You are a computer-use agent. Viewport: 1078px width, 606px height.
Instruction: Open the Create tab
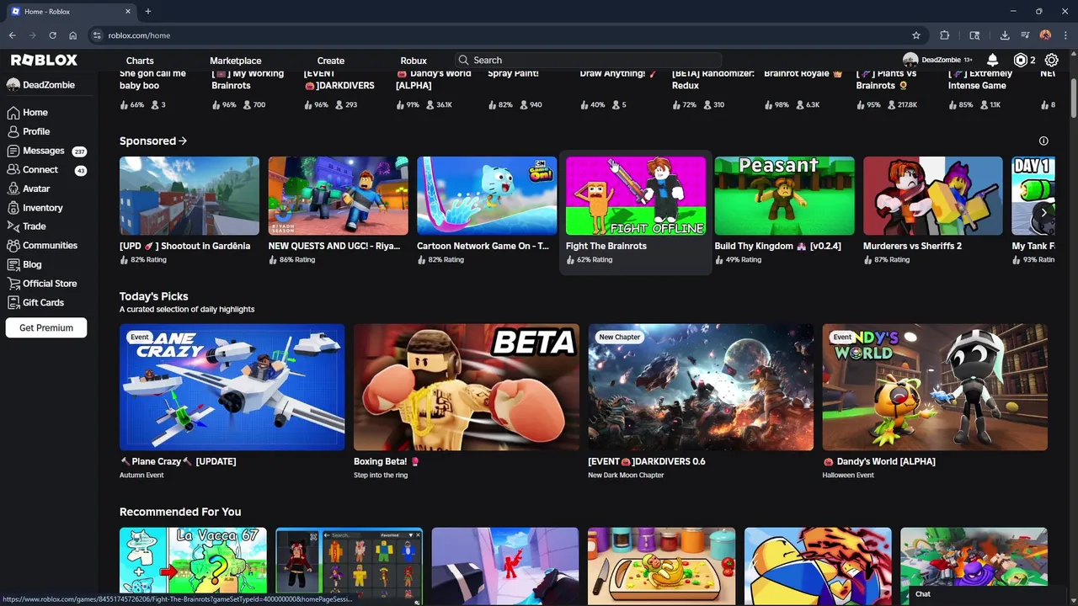331,61
